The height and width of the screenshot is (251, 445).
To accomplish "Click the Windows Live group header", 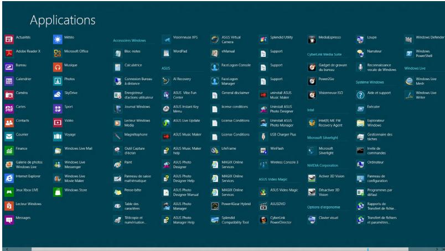I will point(415,69).
